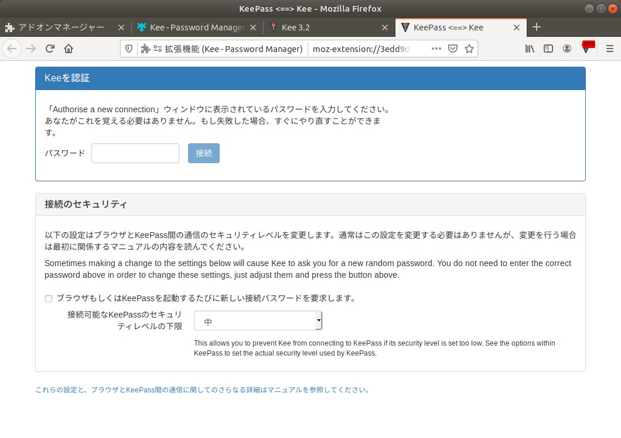This screenshot has width=621, height=438.
Task: Open a new tab with plus button
Action: click(x=537, y=27)
